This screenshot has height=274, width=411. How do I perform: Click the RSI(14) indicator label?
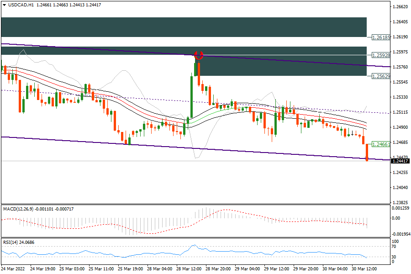(13, 242)
